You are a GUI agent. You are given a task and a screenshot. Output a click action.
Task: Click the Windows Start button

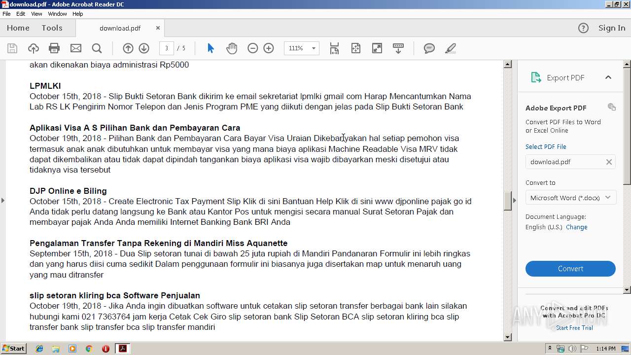click(x=13, y=349)
